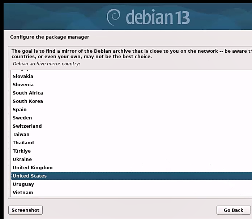Select Ukraine in the mirror list
The width and height of the screenshot is (252, 219).
pyautogui.click(x=22, y=159)
